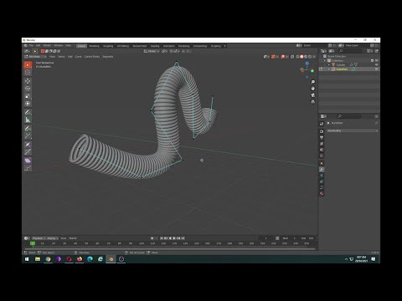Viewport: 402px width, 301px height.
Task: Select the curve Draw tool
Action: 28,129
